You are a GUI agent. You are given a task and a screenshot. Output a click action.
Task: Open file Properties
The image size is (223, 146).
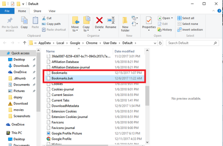(149, 23)
